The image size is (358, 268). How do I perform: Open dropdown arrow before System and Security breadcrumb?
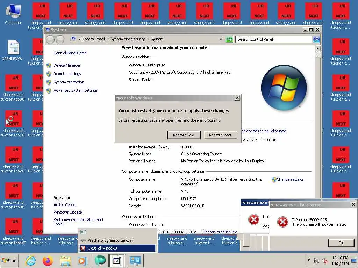pos(108,39)
